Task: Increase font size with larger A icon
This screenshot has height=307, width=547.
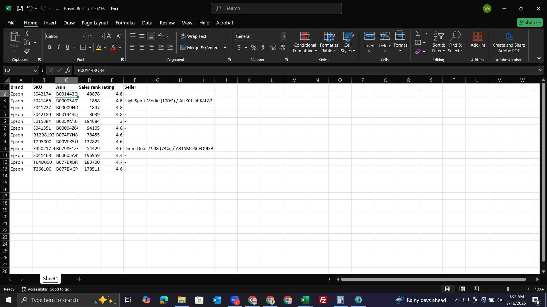Action: pos(109,36)
